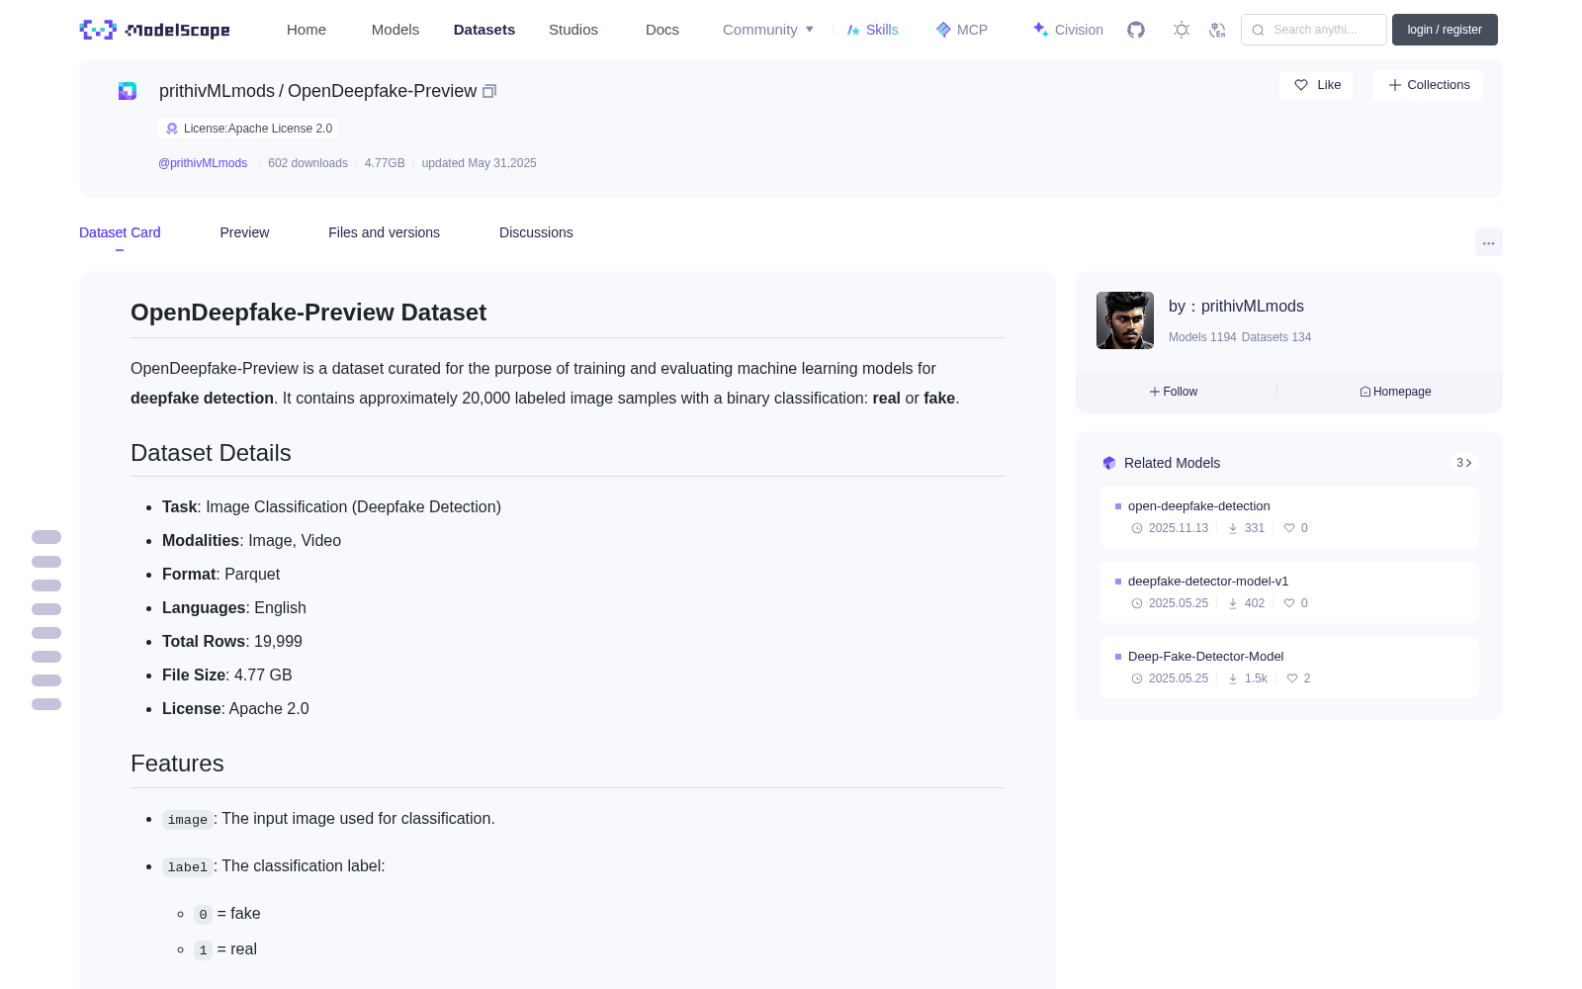Screen dimensions: 1582x989
Task: Click the '602 downloads' text
Action: (x=308, y=163)
